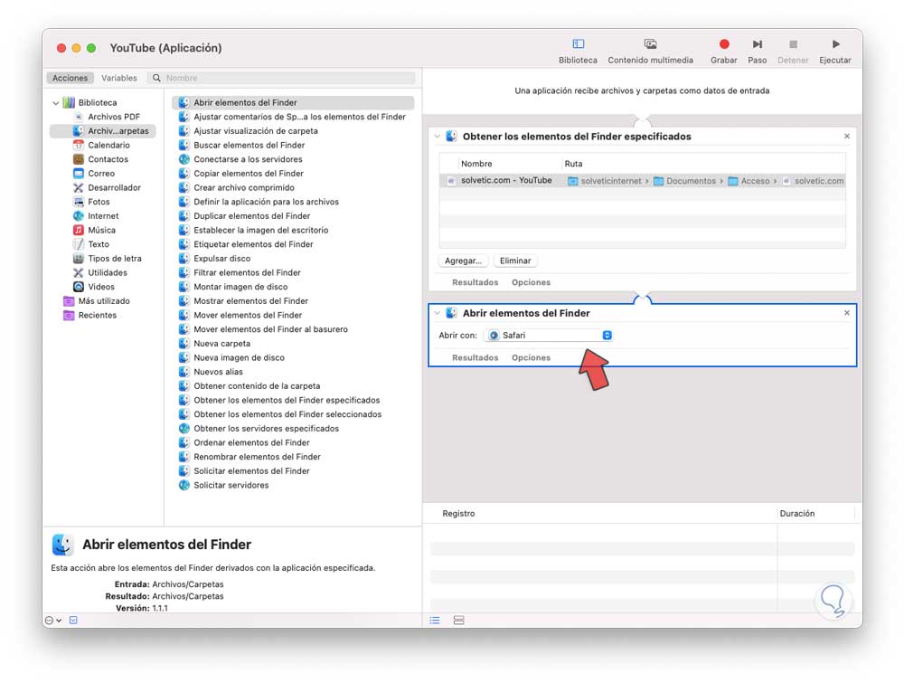Image resolution: width=904 pixels, height=683 pixels.
Task: Show Opciones under Obtener los elementos
Action: (x=531, y=282)
